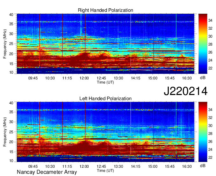Click the 11:15 time tick of Right Handed plot
This screenshot has width=216, height=176.
[67, 78]
